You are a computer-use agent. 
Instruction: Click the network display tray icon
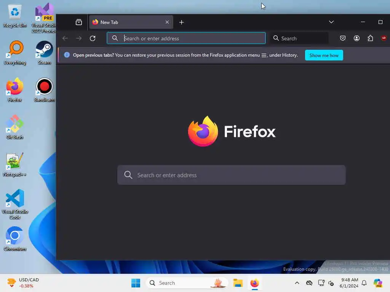click(x=321, y=283)
